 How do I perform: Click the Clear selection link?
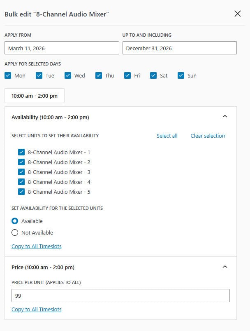pyautogui.click(x=208, y=136)
